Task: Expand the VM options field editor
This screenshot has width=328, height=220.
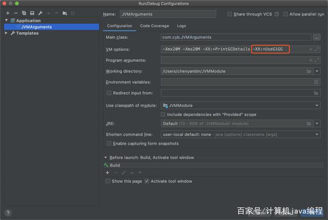Action: tap(317, 49)
